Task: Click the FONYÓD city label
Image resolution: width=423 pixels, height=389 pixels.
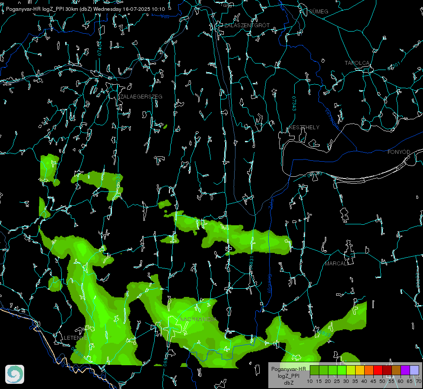Action: (x=399, y=152)
